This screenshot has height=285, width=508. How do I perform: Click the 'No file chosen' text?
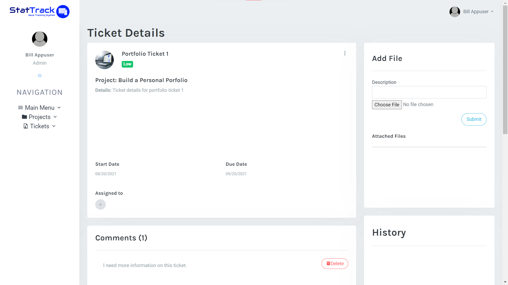click(418, 104)
